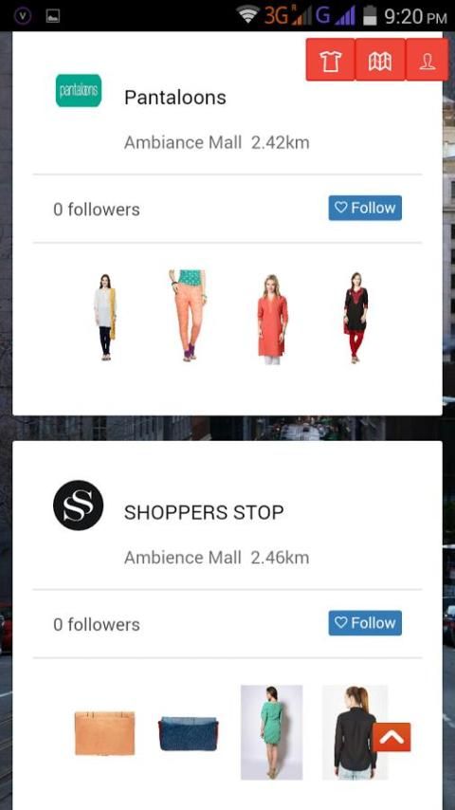455x810 pixels.
Task: View the orange pants product thumbnail
Action: pos(188,315)
